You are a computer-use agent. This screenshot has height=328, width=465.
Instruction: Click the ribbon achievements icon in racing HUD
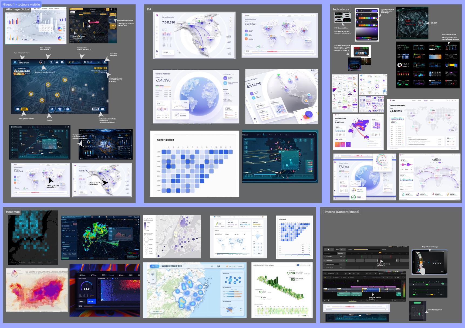click(51, 62)
